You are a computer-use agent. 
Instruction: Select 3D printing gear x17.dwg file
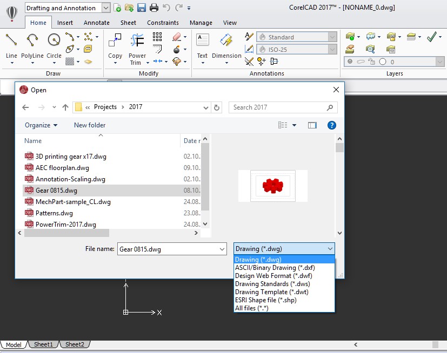pyautogui.click(x=111, y=157)
